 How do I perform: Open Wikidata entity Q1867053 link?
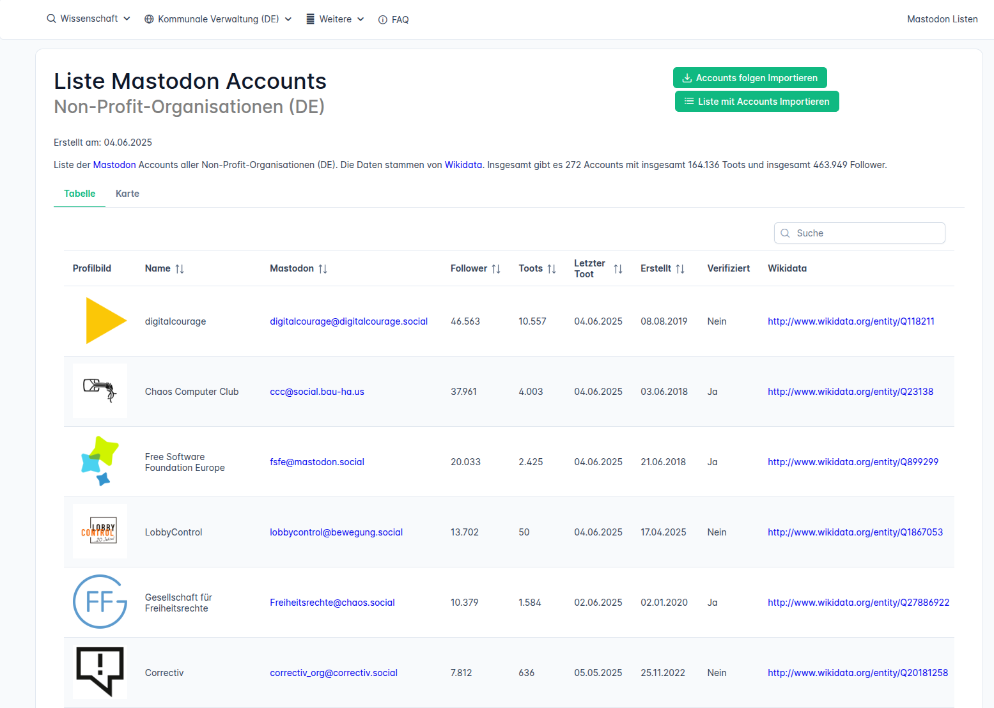point(855,532)
